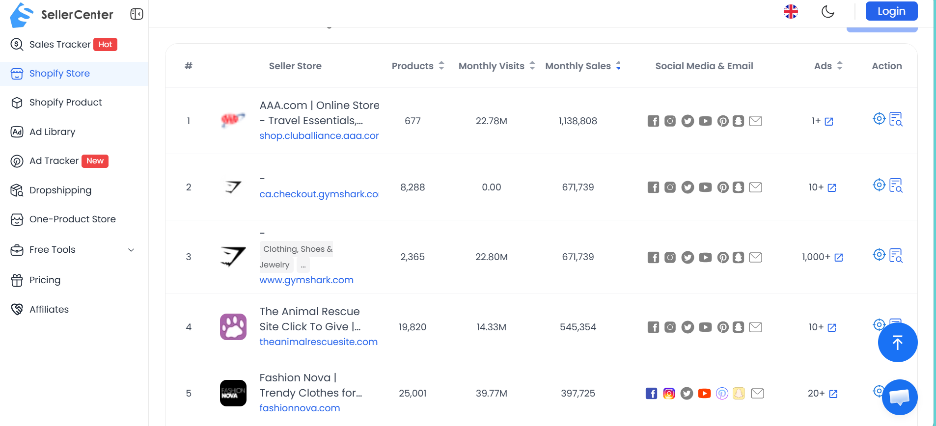Viewport: 936px width, 426px height.
Task: Open Fashion Nova YouTube icon
Action: point(704,394)
